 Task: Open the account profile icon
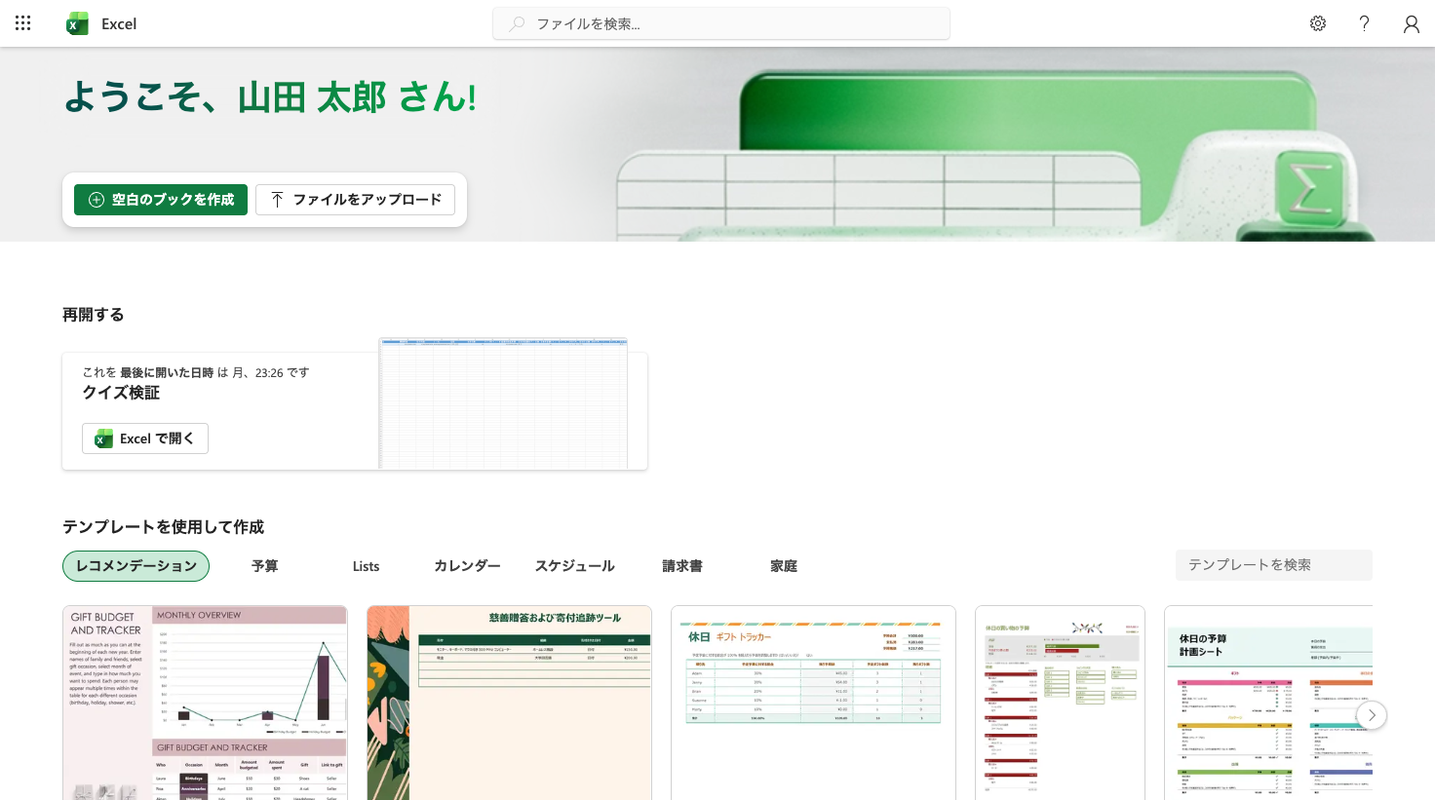1411,23
